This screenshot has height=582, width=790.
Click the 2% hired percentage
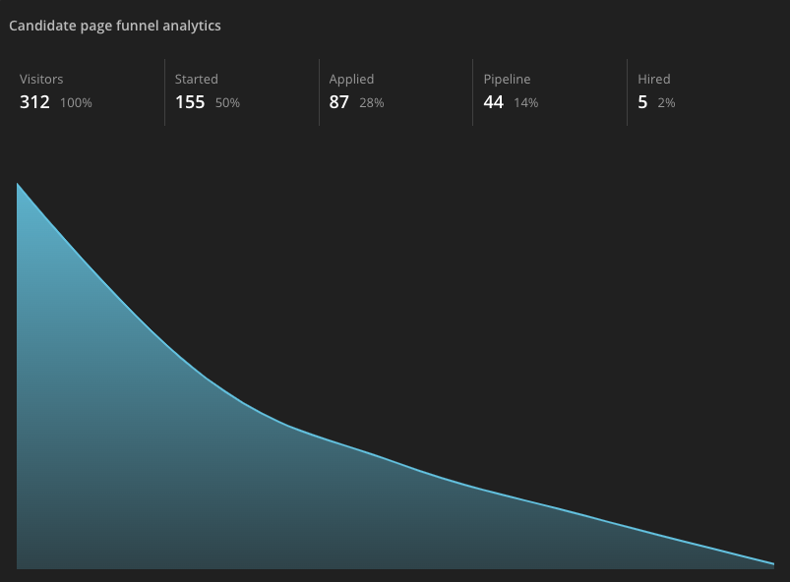click(x=666, y=103)
